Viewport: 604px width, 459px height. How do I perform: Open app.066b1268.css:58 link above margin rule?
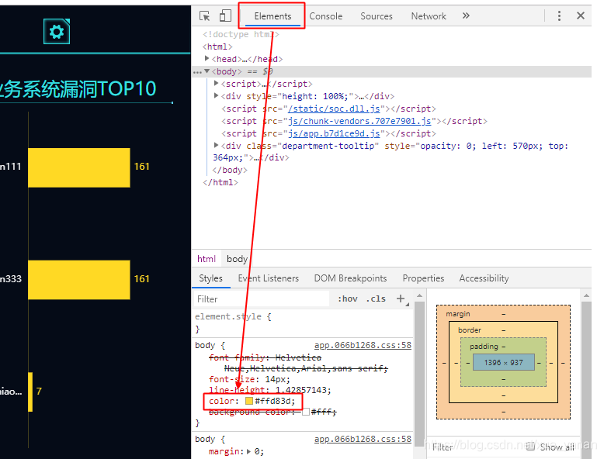tap(363, 439)
